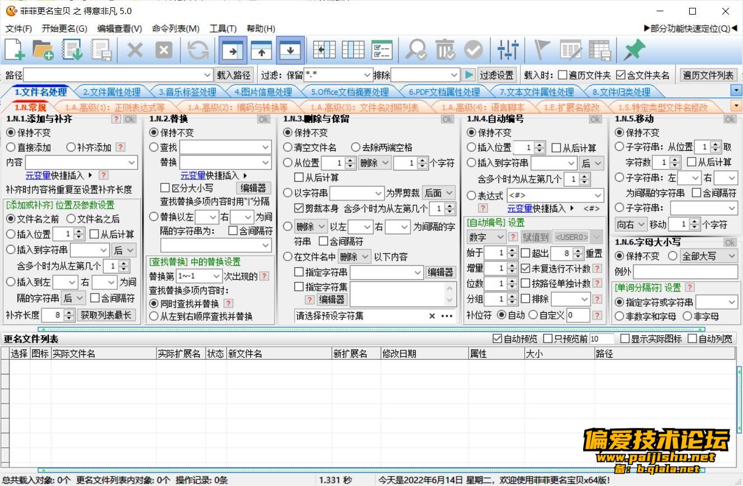Open the 查找 search text dropdown
This screenshot has height=486, width=743.
[266, 147]
